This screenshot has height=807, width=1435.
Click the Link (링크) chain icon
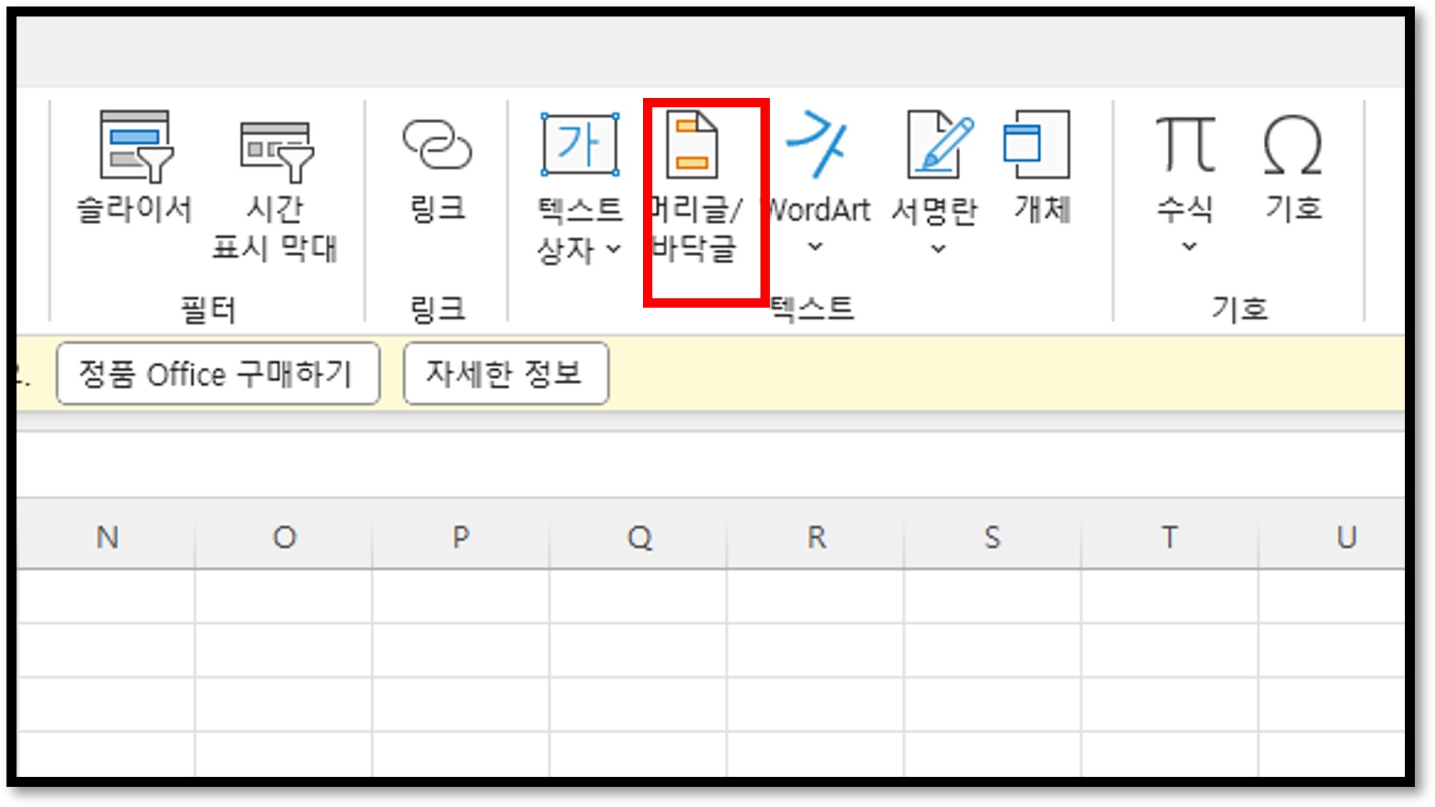(x=437, y=145)
